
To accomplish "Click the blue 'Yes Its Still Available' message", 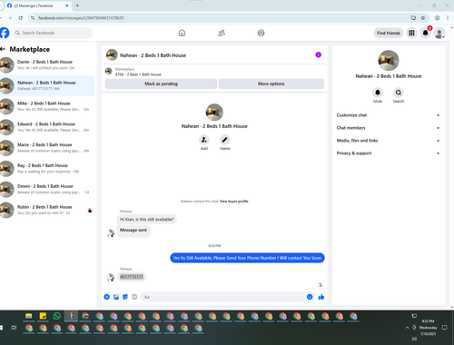I will coord(247,258).
